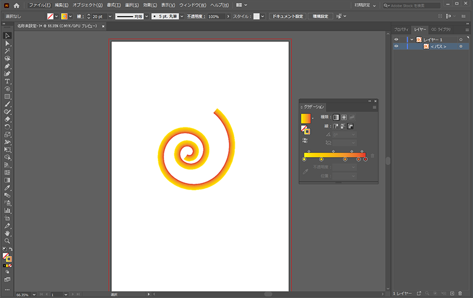Select the Selection (arrow) tool

point(7,36)
